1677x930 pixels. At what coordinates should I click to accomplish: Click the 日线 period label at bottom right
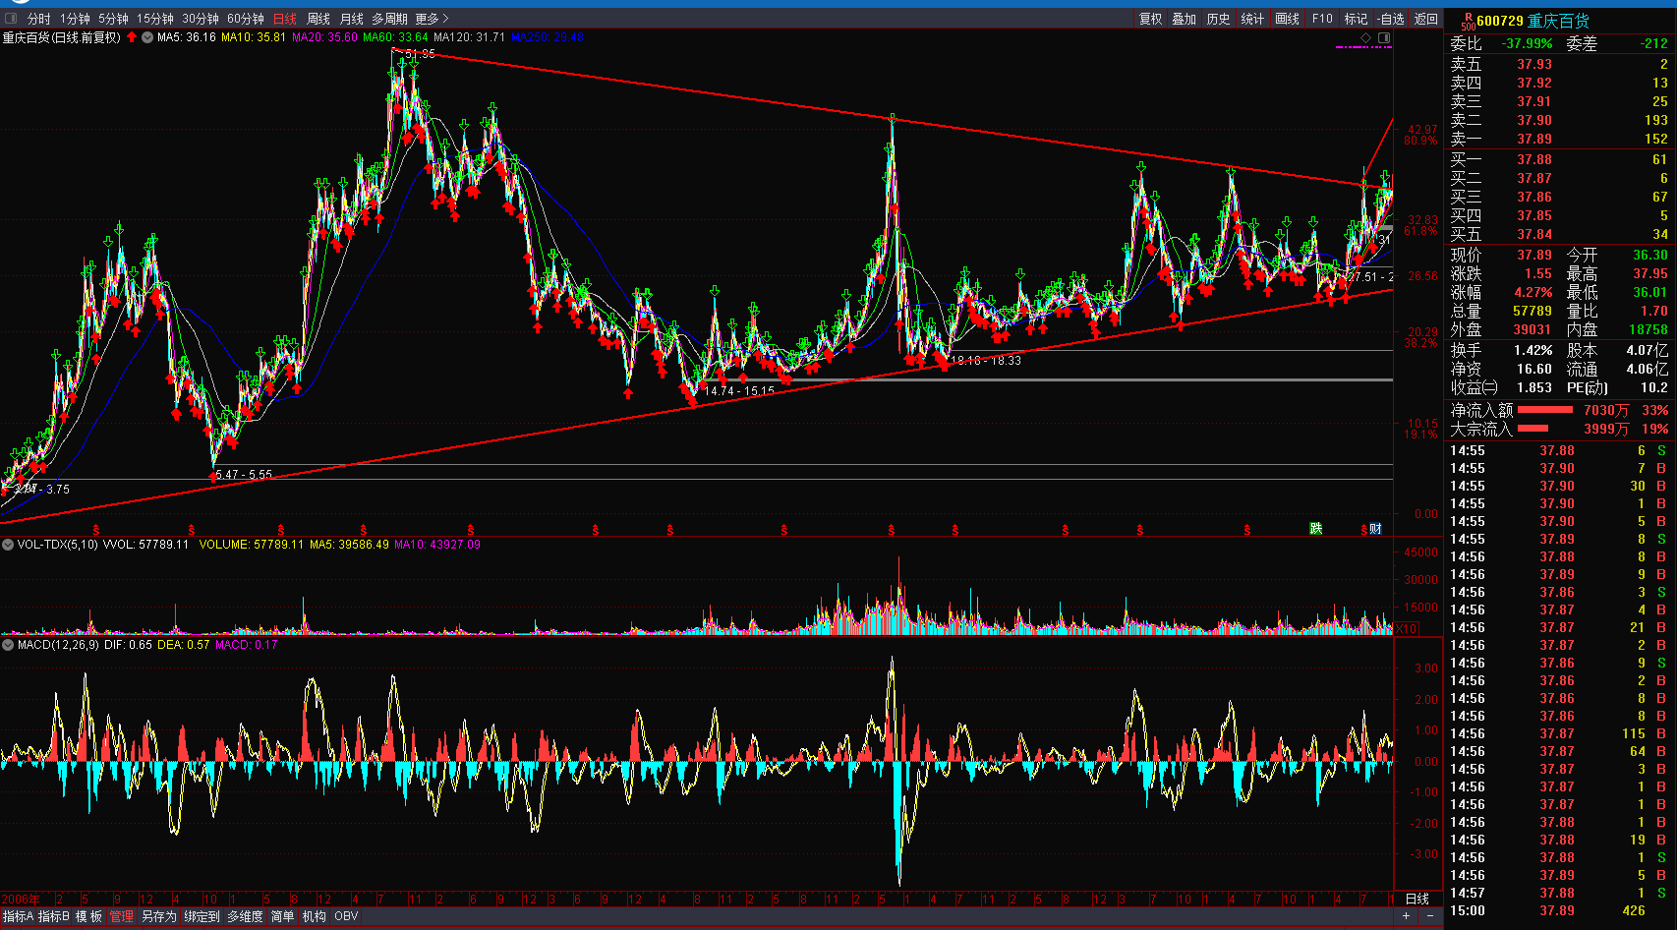coord(1417,899)
